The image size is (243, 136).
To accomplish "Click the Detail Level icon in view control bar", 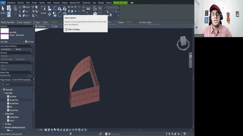I will click(46, 130).
